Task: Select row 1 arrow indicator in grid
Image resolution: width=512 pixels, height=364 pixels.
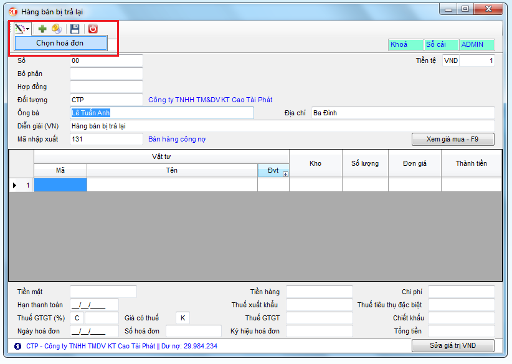Action: [15, 185]
